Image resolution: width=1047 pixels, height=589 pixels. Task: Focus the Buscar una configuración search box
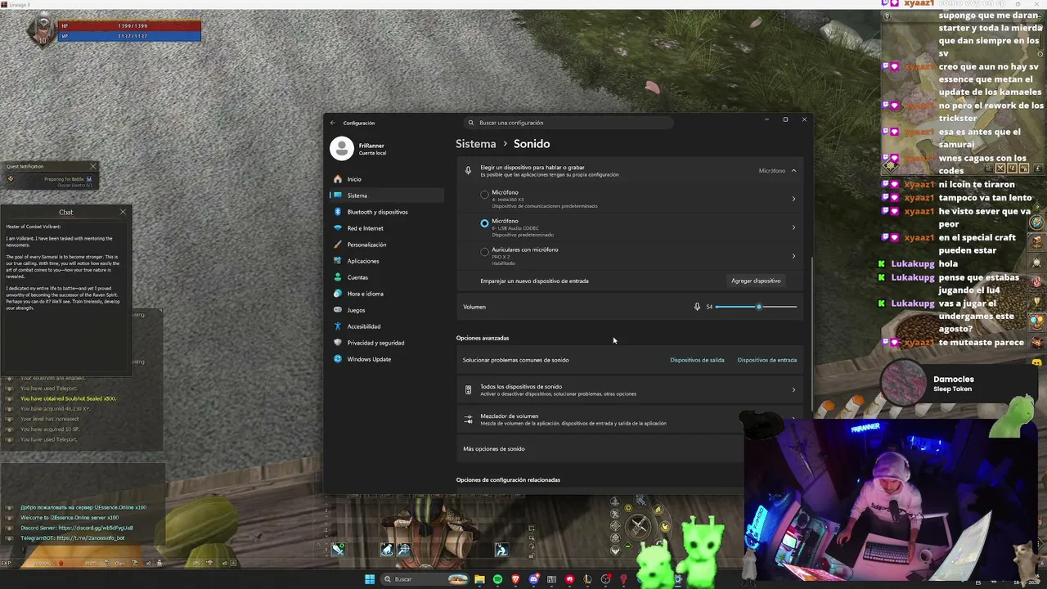pyautogui.click(x=568, y=123)
